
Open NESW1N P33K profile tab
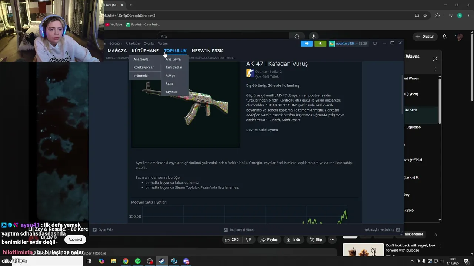[207, 51]
